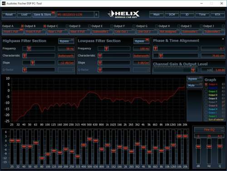227x171 pixels.
Task: Switch to the RTA tab
Action: pyautogui.click(x=217, y=15)
